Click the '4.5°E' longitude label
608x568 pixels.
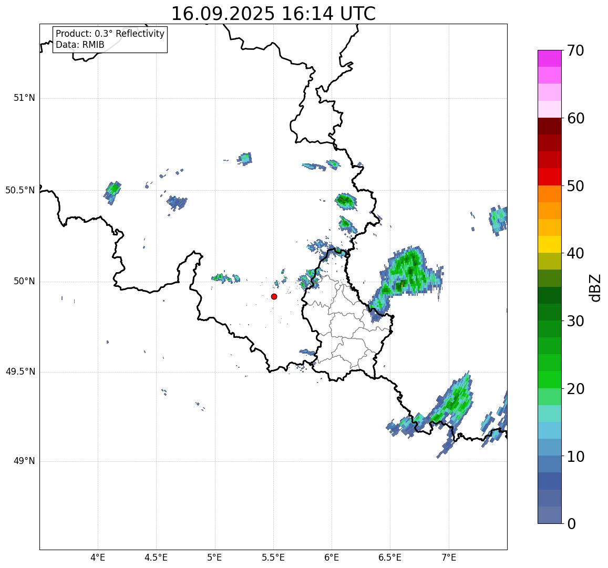(156, 558)
